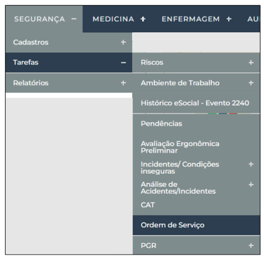264x258 pixels.
Task: Expand Incidentes/ Condições inseguras plus icon
Action: (x=251, y=164)
